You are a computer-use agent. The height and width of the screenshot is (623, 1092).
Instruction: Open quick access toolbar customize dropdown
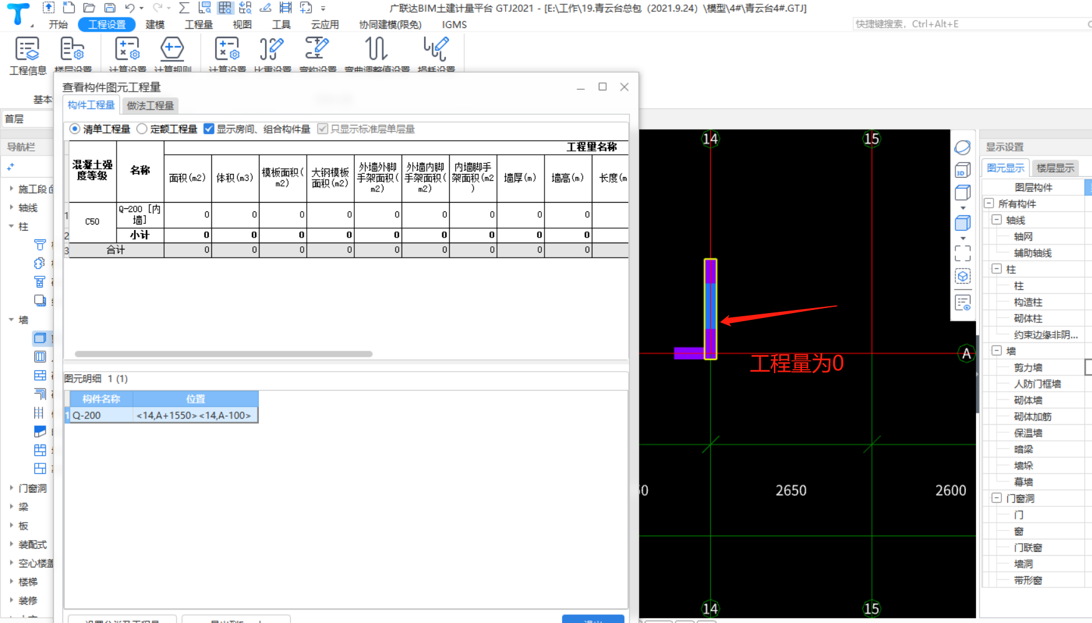(323, 8)
